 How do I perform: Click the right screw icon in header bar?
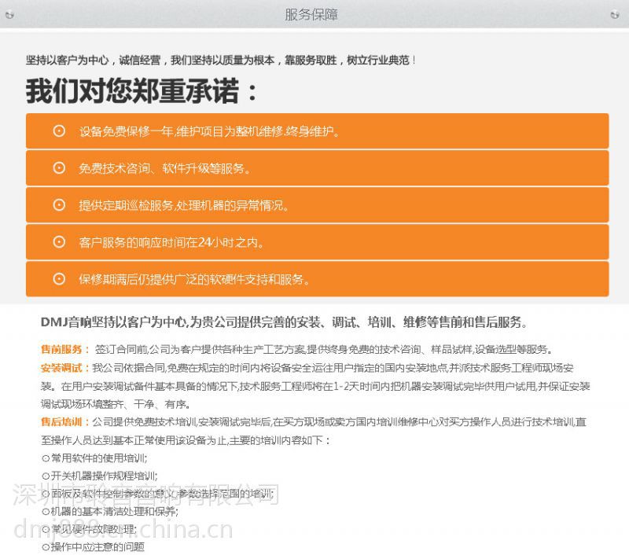(615, 14)
